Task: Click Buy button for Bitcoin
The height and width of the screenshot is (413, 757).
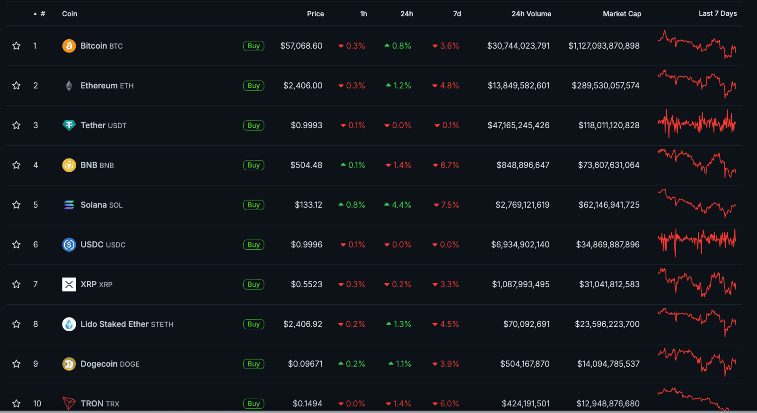Action: tap(254, 46)
